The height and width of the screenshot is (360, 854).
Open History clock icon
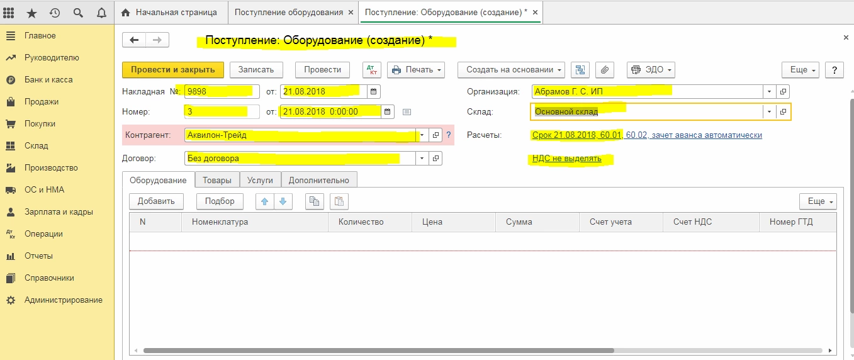pyautogui.click(x=55, y=13)
